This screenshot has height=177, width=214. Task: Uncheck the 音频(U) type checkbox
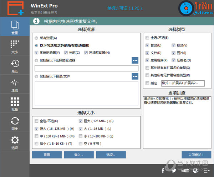click(x=147, y=45)
